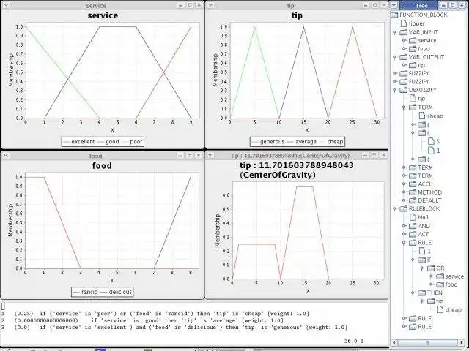The image size is (469, 351).
Task: Click the Tree panel scrollbar left arrow
Action: coord(394,343)
